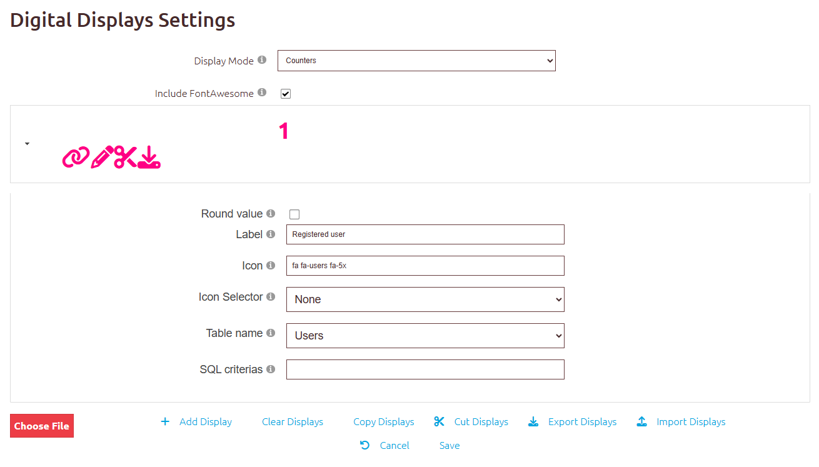Click into the SQL criterias text field
819x467 pixels.
425,369
